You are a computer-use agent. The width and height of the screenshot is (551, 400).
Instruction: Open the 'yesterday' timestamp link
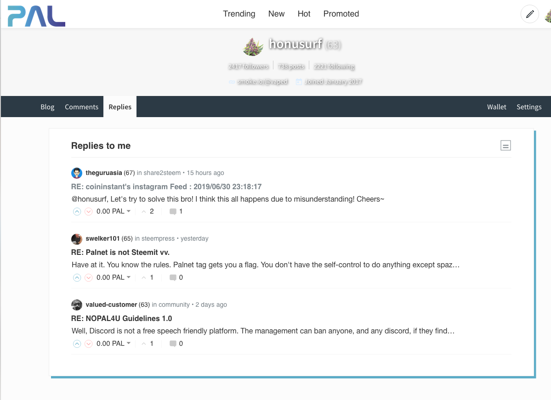pos(194,238)
